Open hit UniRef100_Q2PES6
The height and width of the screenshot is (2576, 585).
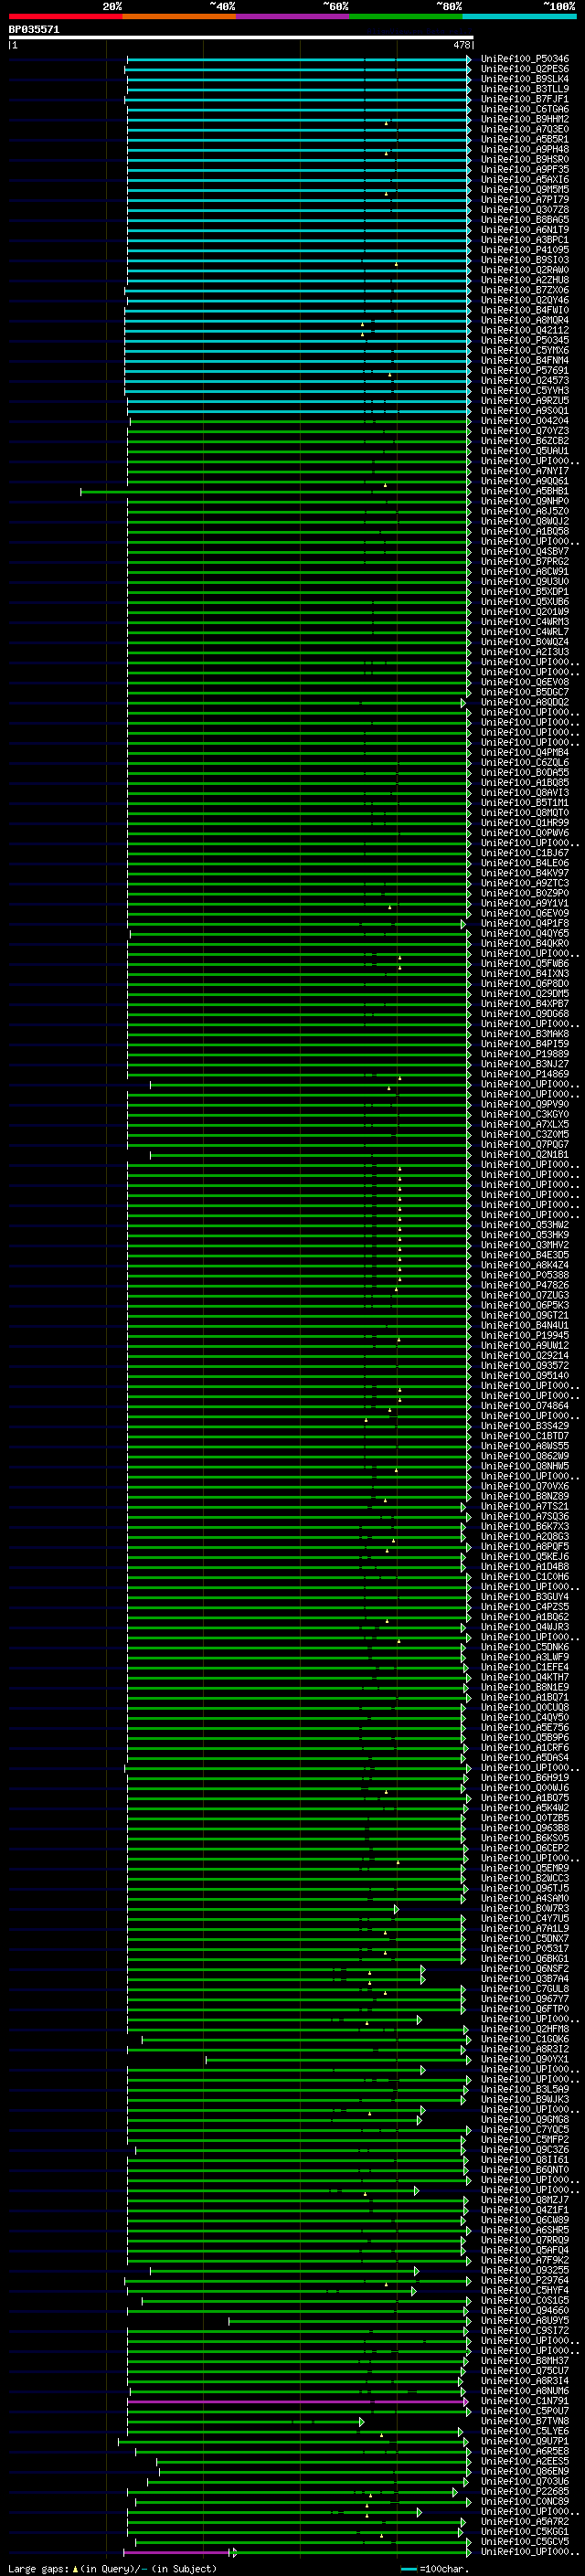point(525,69)
